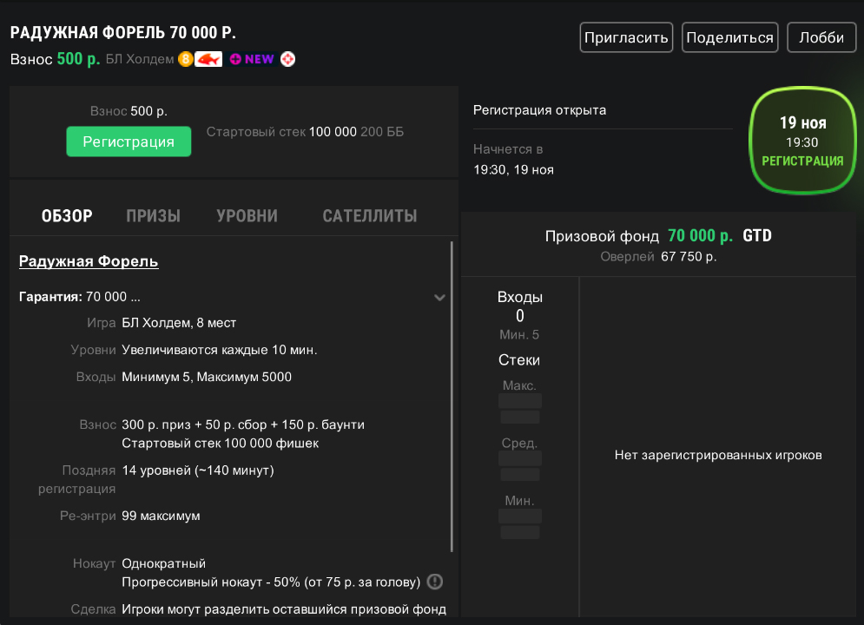Open the Обзор tab
This screenshot has height=625, width=864.
(67, 216)
